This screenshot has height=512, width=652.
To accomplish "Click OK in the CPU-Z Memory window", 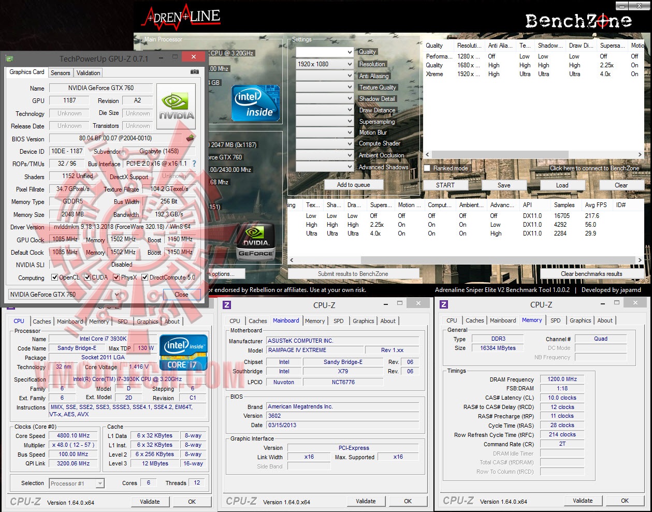I will (625, 501).
